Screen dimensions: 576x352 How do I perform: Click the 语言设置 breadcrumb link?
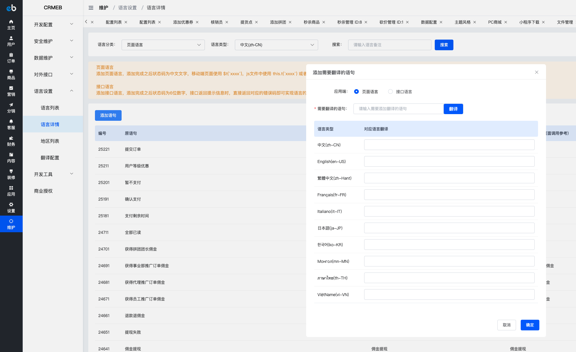click(x=128, y=8)
